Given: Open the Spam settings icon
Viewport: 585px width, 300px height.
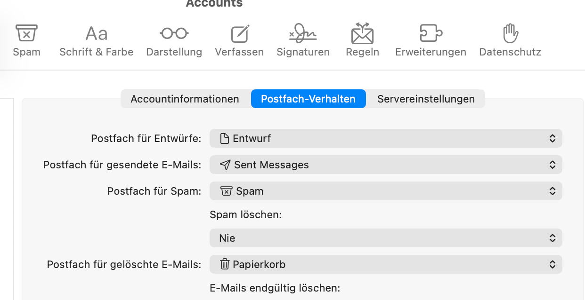Looking at the screenshot, I should coord(26,34).
